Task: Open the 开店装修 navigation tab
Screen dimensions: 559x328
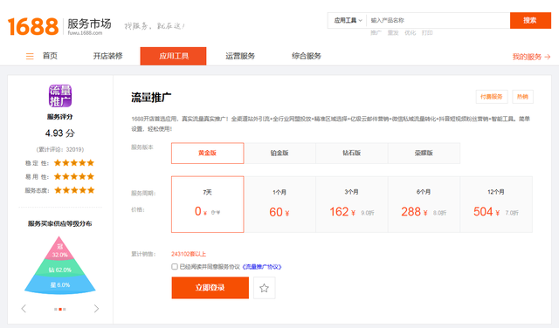Action: (108, 56)
